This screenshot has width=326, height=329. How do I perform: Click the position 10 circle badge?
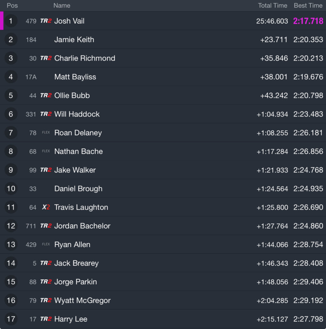(11, 188)
